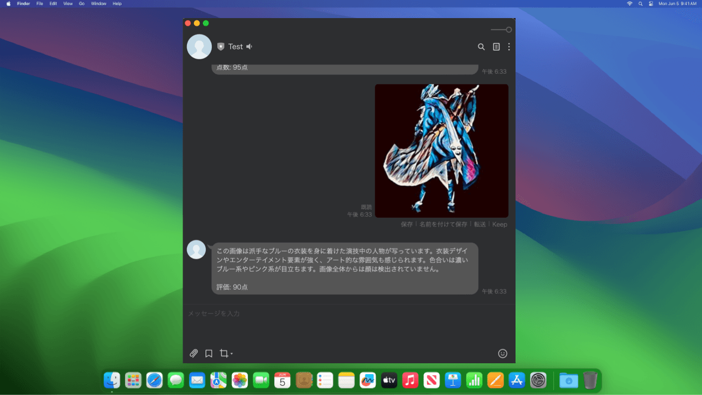Adjust the window opacity slider
Screen dimensions: 702x395
point(501,30)
